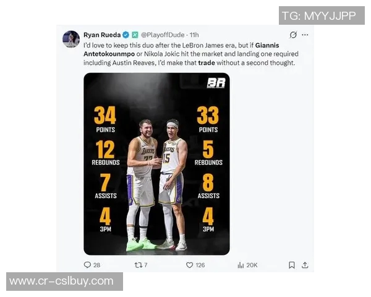Open Ryan Rueda's profile avatar
The image size is (371, 297).
tap(71, 39)
